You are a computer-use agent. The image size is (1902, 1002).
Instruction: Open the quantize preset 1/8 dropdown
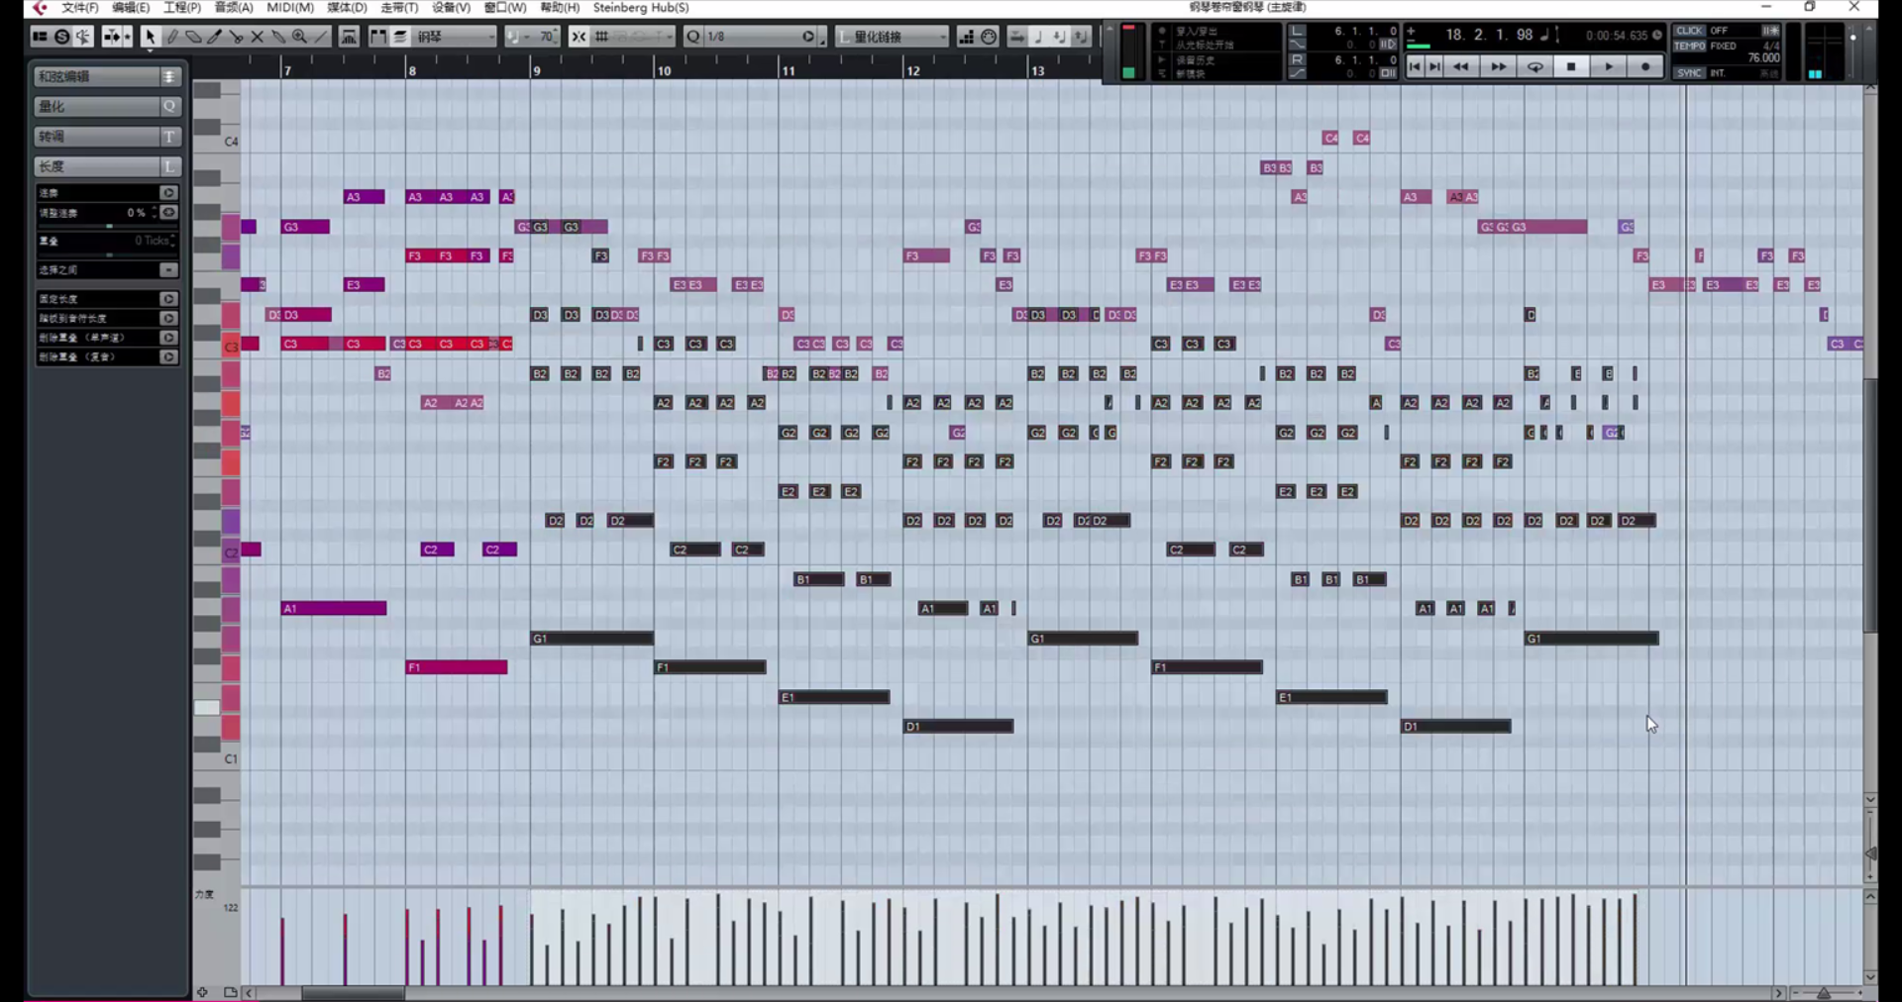pos(761,37)
